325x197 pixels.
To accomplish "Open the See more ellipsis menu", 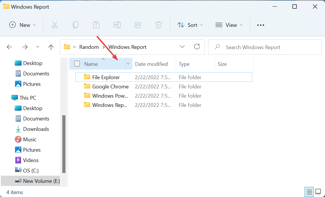I will pyautogui.click(x=260, y=25).
